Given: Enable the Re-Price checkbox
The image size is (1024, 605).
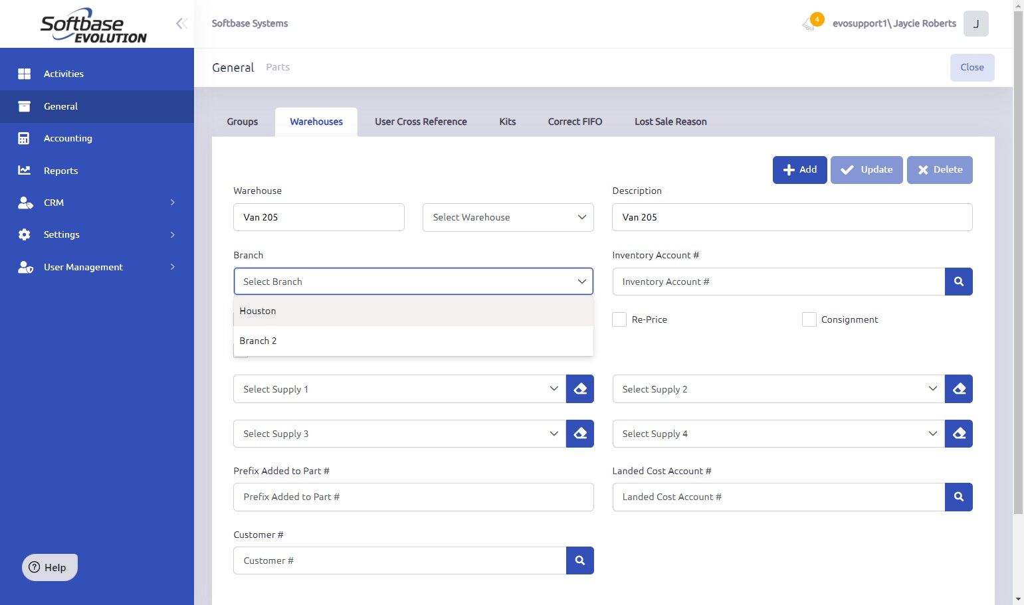Looking at the screenshot, I should [619, 319].
